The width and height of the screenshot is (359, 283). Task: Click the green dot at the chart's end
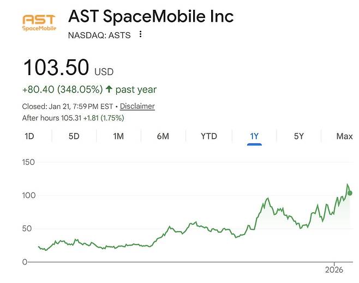coord(350,193)
